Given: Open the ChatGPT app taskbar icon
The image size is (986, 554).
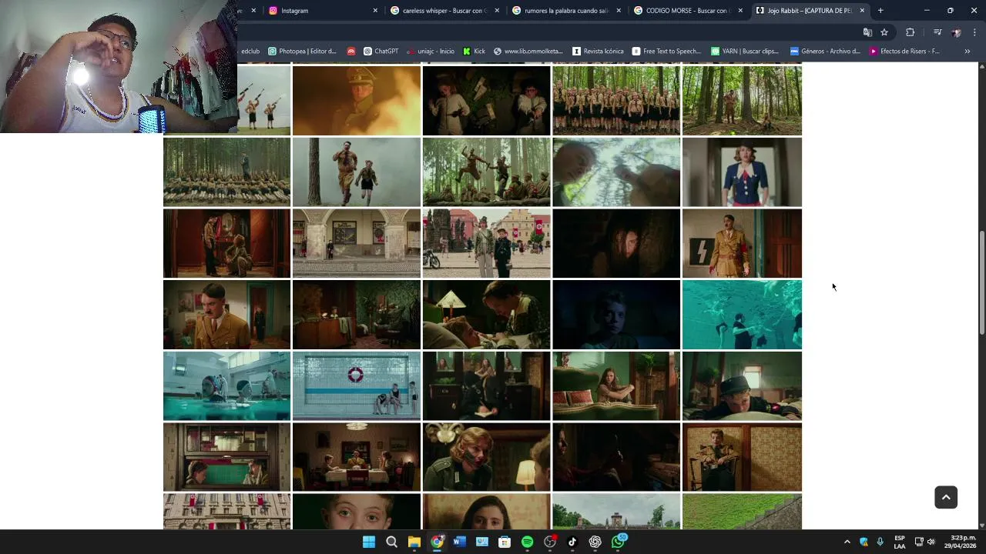Looking at the screenshot, I should 595,542.
